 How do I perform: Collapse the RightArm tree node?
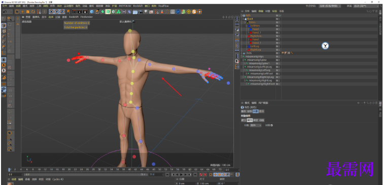(246, 36)
